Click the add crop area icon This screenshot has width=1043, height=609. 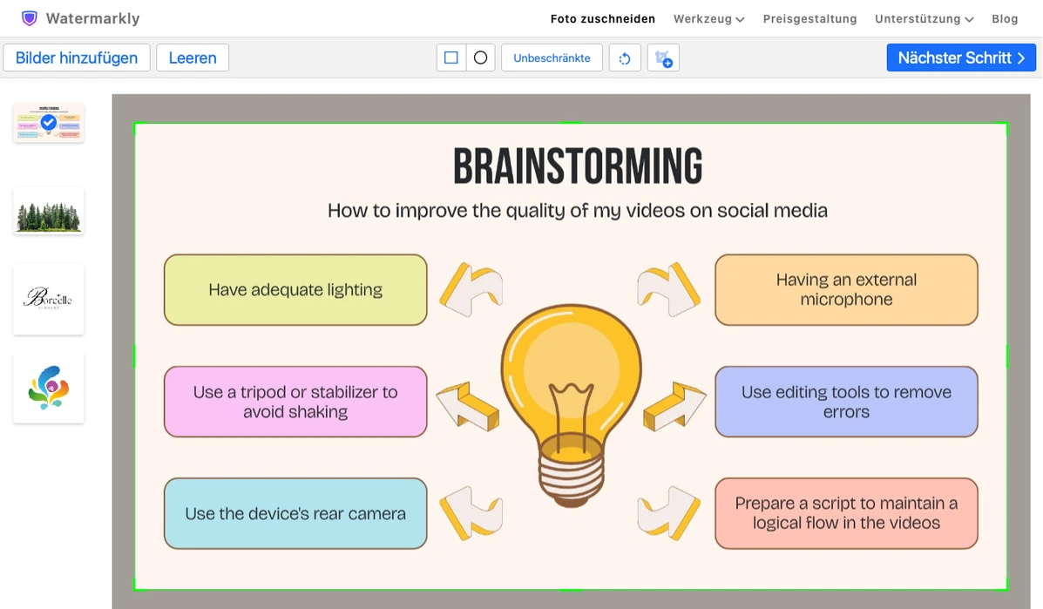[x=663, y=58]
